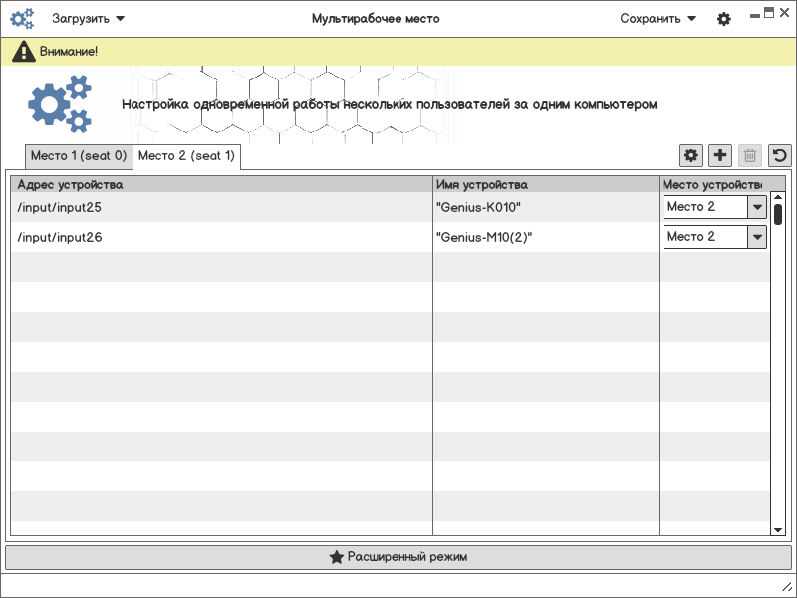Click the warning triangle icon

coord(23,52)
